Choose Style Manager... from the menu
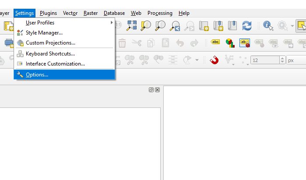 point(44,33)
